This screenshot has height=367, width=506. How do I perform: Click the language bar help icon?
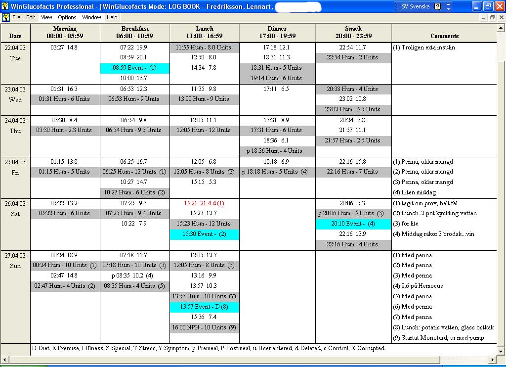tap(438, 6)
